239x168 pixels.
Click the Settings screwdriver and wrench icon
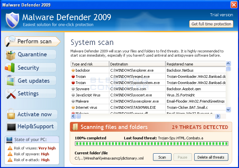(x=11, y=94)
